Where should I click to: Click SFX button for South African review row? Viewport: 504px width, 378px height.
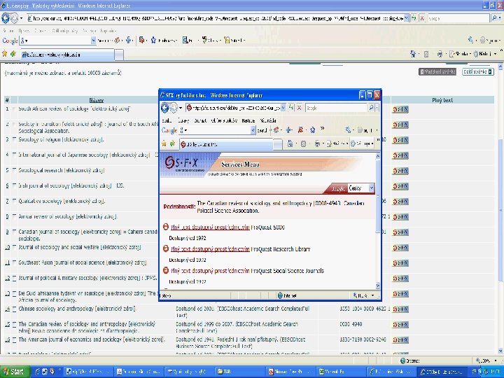pyautogui.click(x=400, y=110)
